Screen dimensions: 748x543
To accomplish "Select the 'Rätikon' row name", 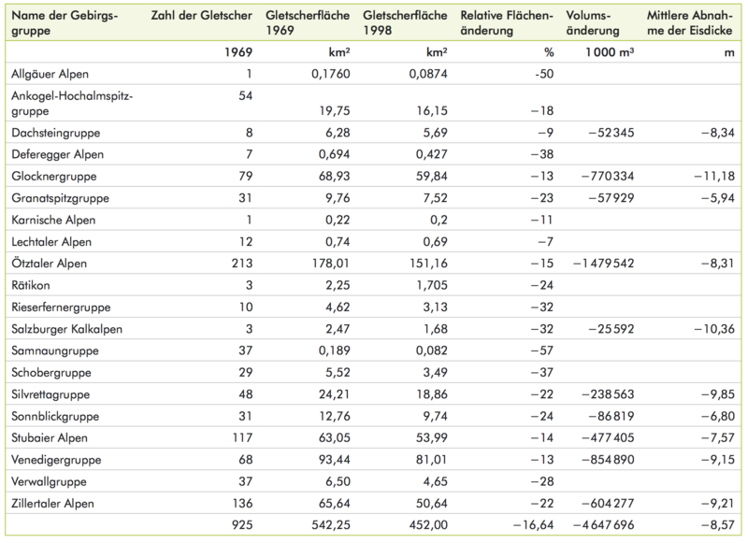I will 30,285.
